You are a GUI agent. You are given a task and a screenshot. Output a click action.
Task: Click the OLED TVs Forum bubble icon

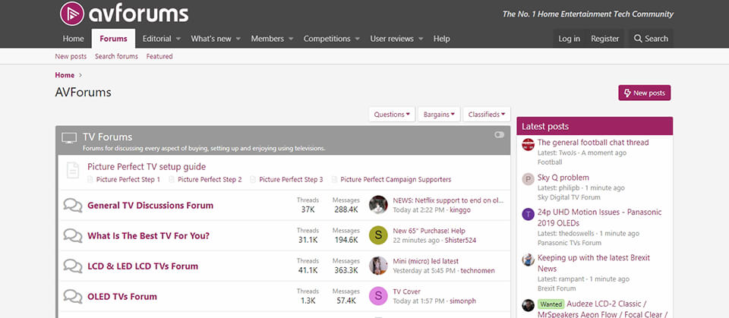click(73, 296)
